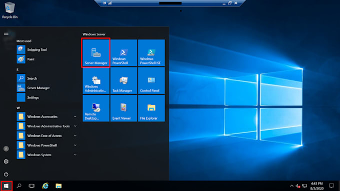340x191 pixels.
Task: Open the Remote Desktop tile
Action: click(x=96, y=108)
